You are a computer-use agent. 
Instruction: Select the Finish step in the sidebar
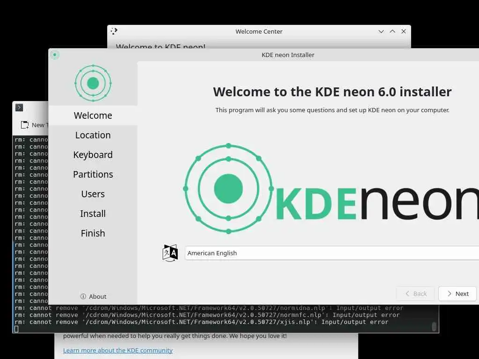coord(93,233)
